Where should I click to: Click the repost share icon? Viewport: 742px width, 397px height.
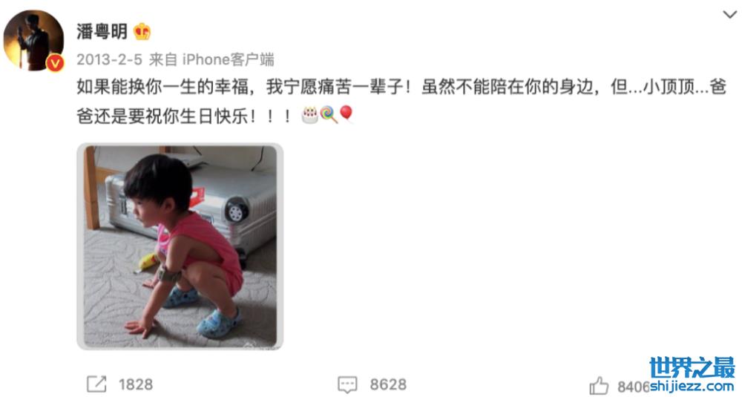(x=96, y=384)
